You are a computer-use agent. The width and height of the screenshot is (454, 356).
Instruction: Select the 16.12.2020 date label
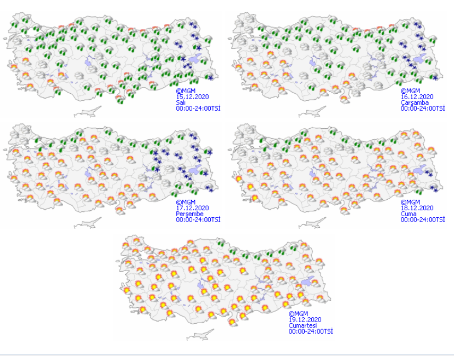pyautogui.click(x=417, y=97)
